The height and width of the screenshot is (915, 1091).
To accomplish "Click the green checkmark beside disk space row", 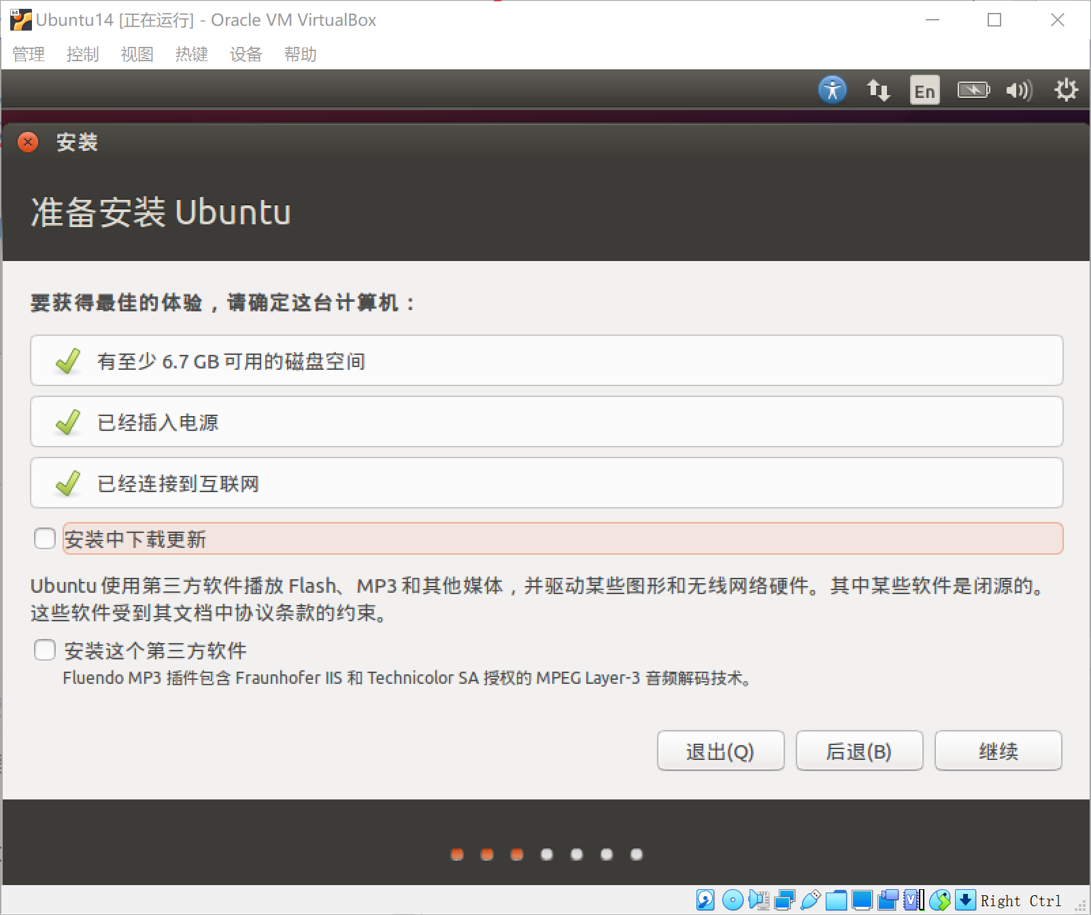I will pyautogui.click(x=68, y=361).
